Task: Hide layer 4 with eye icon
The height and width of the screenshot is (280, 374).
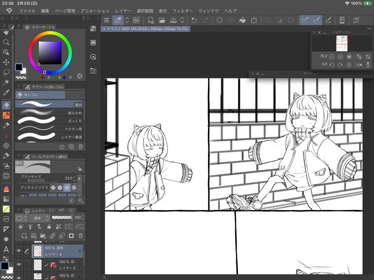Action: [x=19, y=251]
